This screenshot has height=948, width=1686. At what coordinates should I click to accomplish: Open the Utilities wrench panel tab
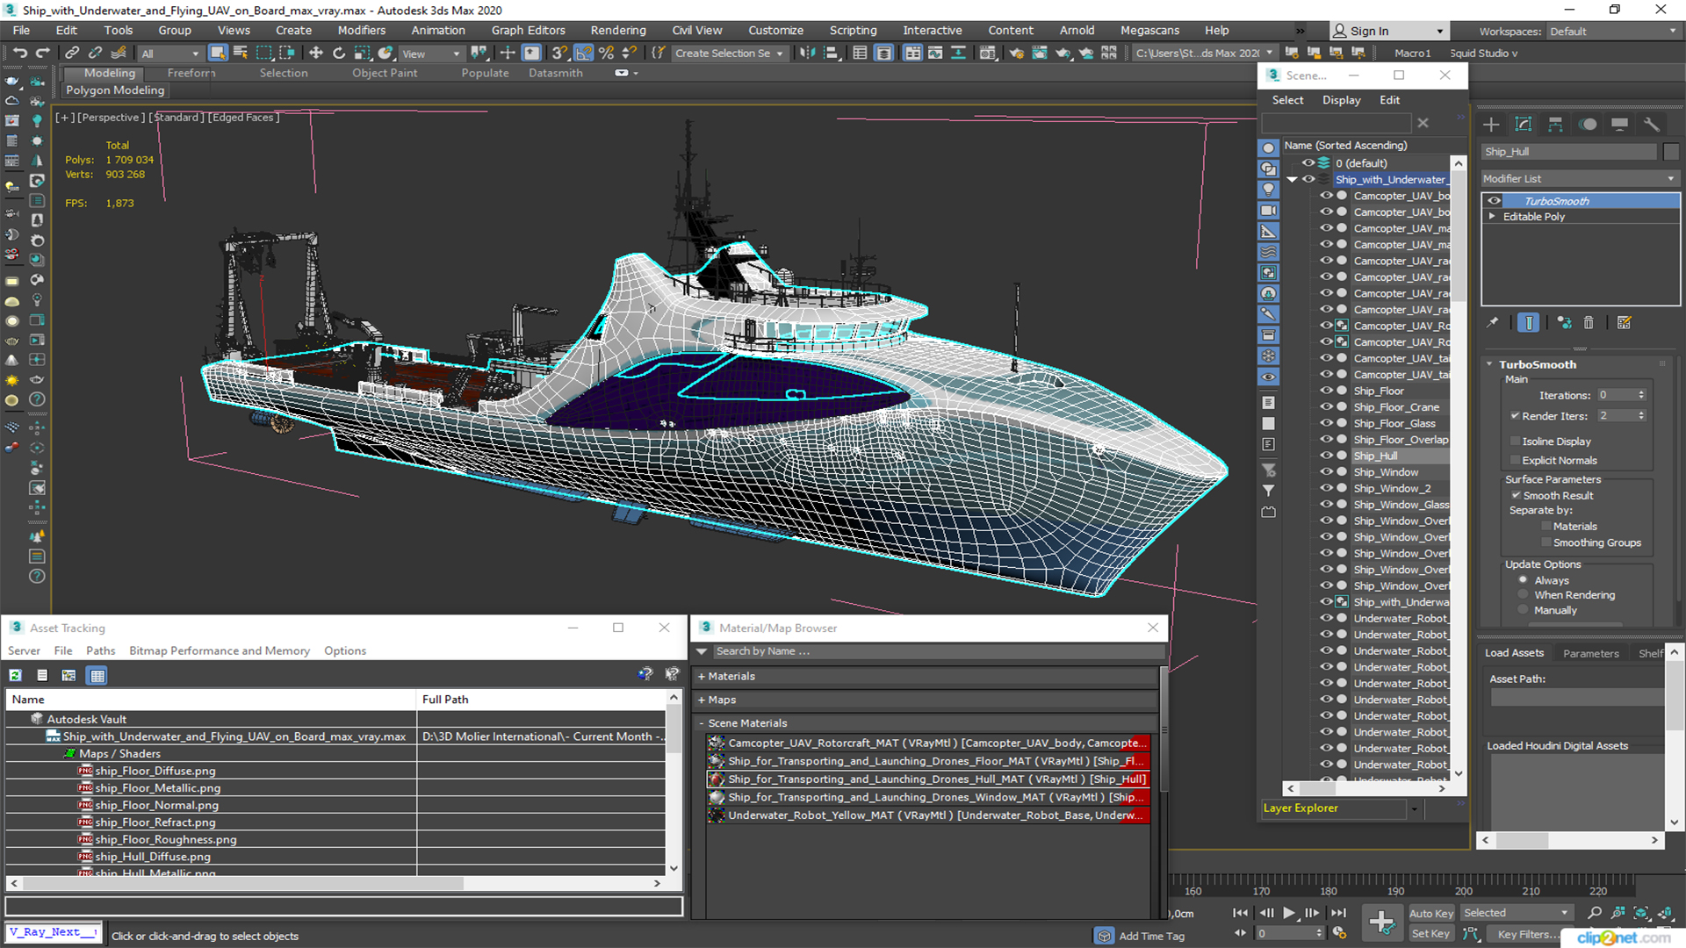pyautogui.click(x=1652, y=125)
